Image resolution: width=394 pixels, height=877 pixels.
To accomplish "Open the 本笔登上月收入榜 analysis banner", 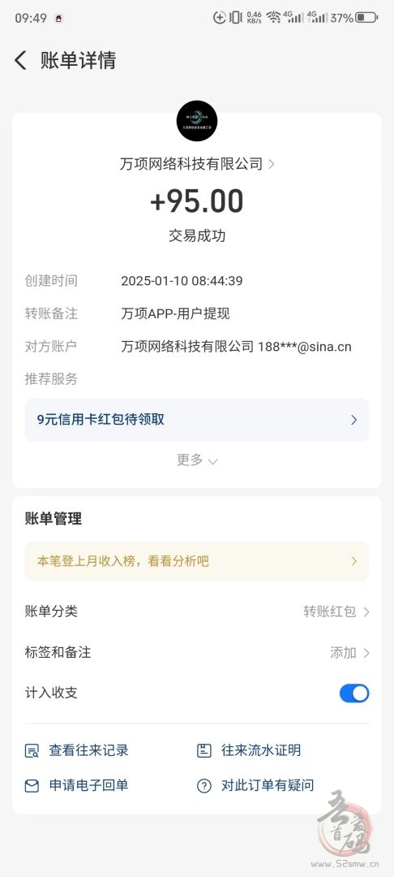I will click(x=197, y=561).
